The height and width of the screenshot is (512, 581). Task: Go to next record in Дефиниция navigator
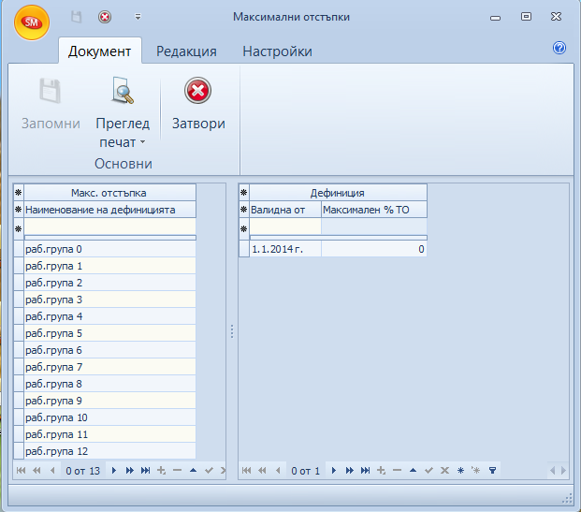pos(333,471)
